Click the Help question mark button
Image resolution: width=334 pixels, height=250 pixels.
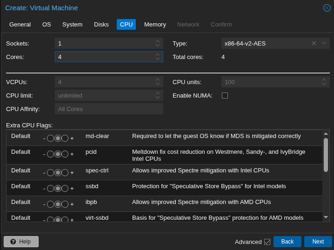point(21,242)
